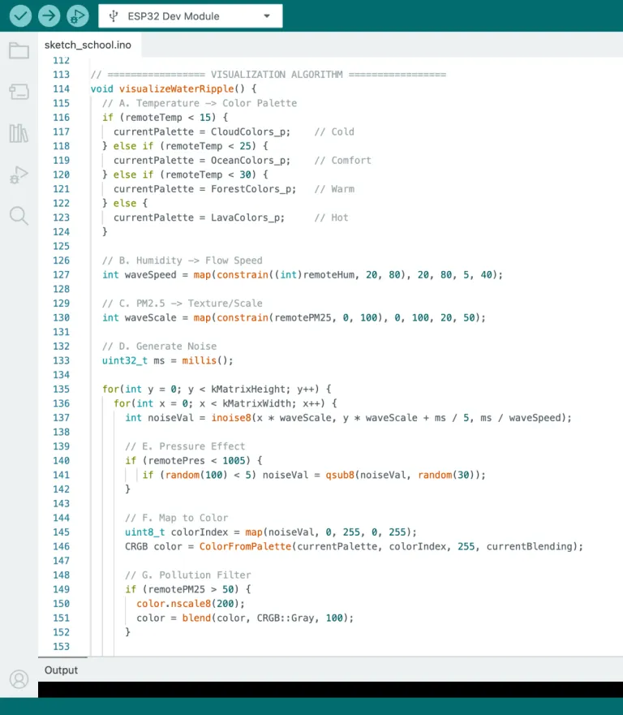Screen dimensions: 623x715
Task: Click the ColorFromPalette function call
Action: (x=245, y=546)
